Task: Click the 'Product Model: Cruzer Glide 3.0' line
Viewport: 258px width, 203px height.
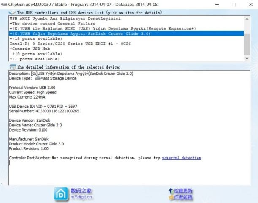Action: (x=36, y=144)
